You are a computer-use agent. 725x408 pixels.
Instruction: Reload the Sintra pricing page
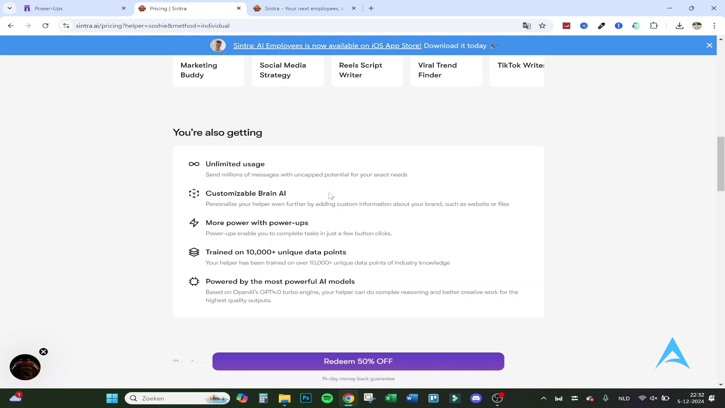coord(45,26)
